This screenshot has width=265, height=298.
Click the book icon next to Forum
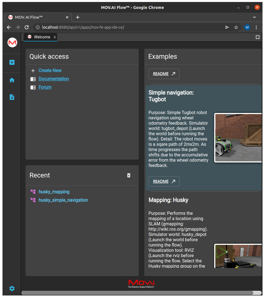coord(33,87)
